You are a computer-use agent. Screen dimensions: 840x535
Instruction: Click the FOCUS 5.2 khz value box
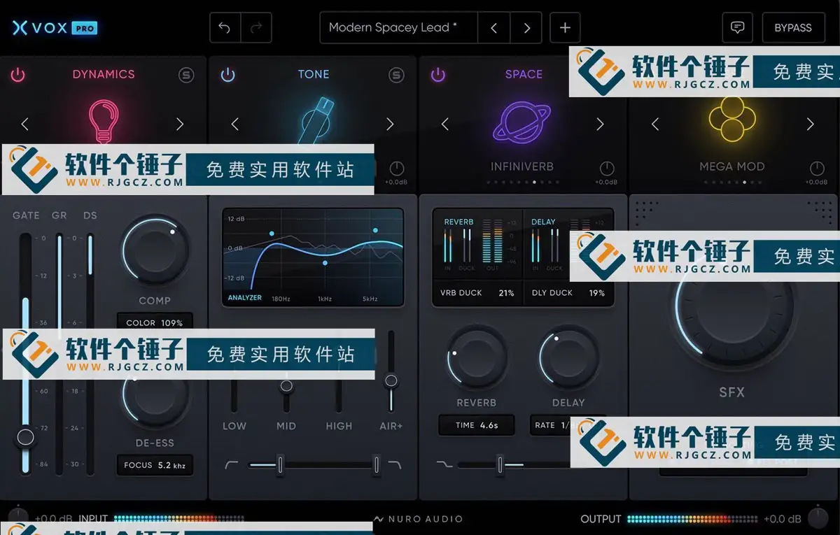point(155,465)
